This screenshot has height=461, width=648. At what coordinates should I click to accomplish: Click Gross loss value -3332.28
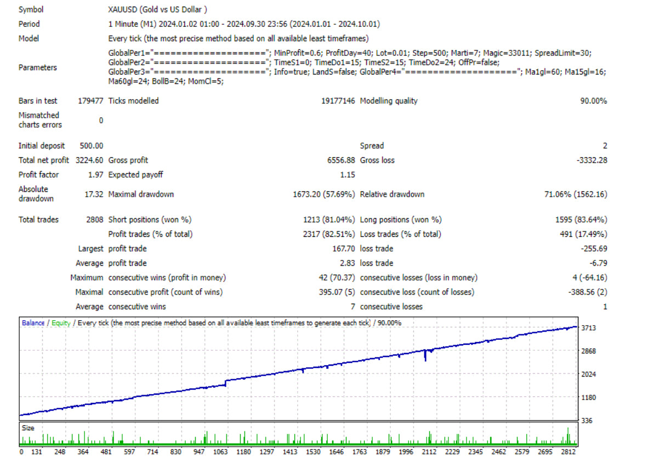[x=592, y=160]
